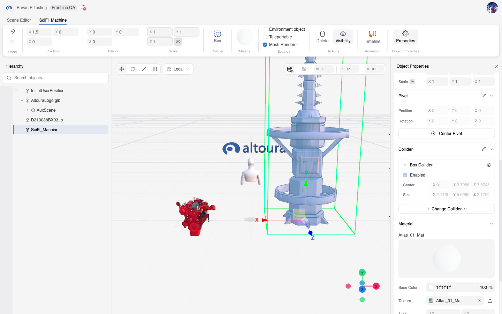The image size is (502, 314).
Task: Uncheck the Mesh Renderer checkbox
Action: (265, 45)
